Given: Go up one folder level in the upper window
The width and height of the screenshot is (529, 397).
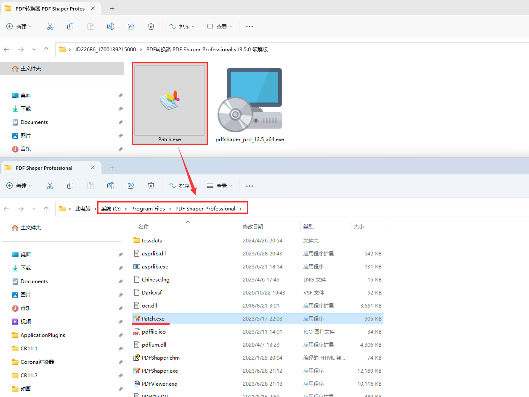Looking at the screenshot, I should tap(46, 50).
